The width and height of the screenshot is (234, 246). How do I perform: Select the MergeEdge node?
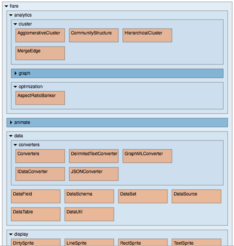[x=40, y=53]
